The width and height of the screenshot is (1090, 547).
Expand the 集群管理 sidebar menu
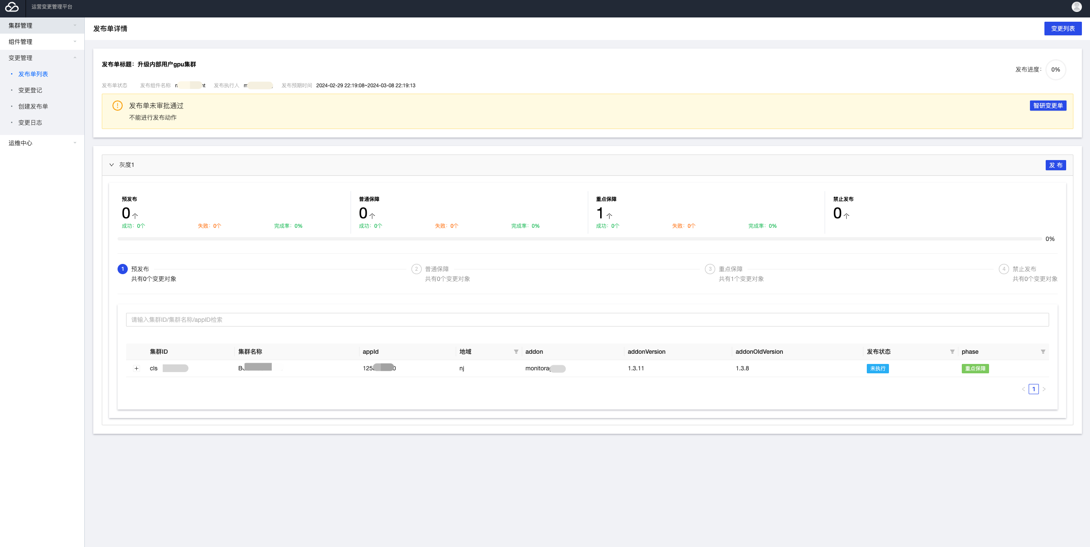coord(42,26)
